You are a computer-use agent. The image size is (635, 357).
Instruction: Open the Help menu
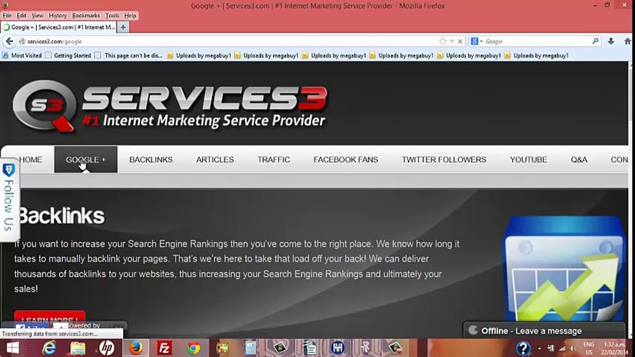(x=130, y=16)
